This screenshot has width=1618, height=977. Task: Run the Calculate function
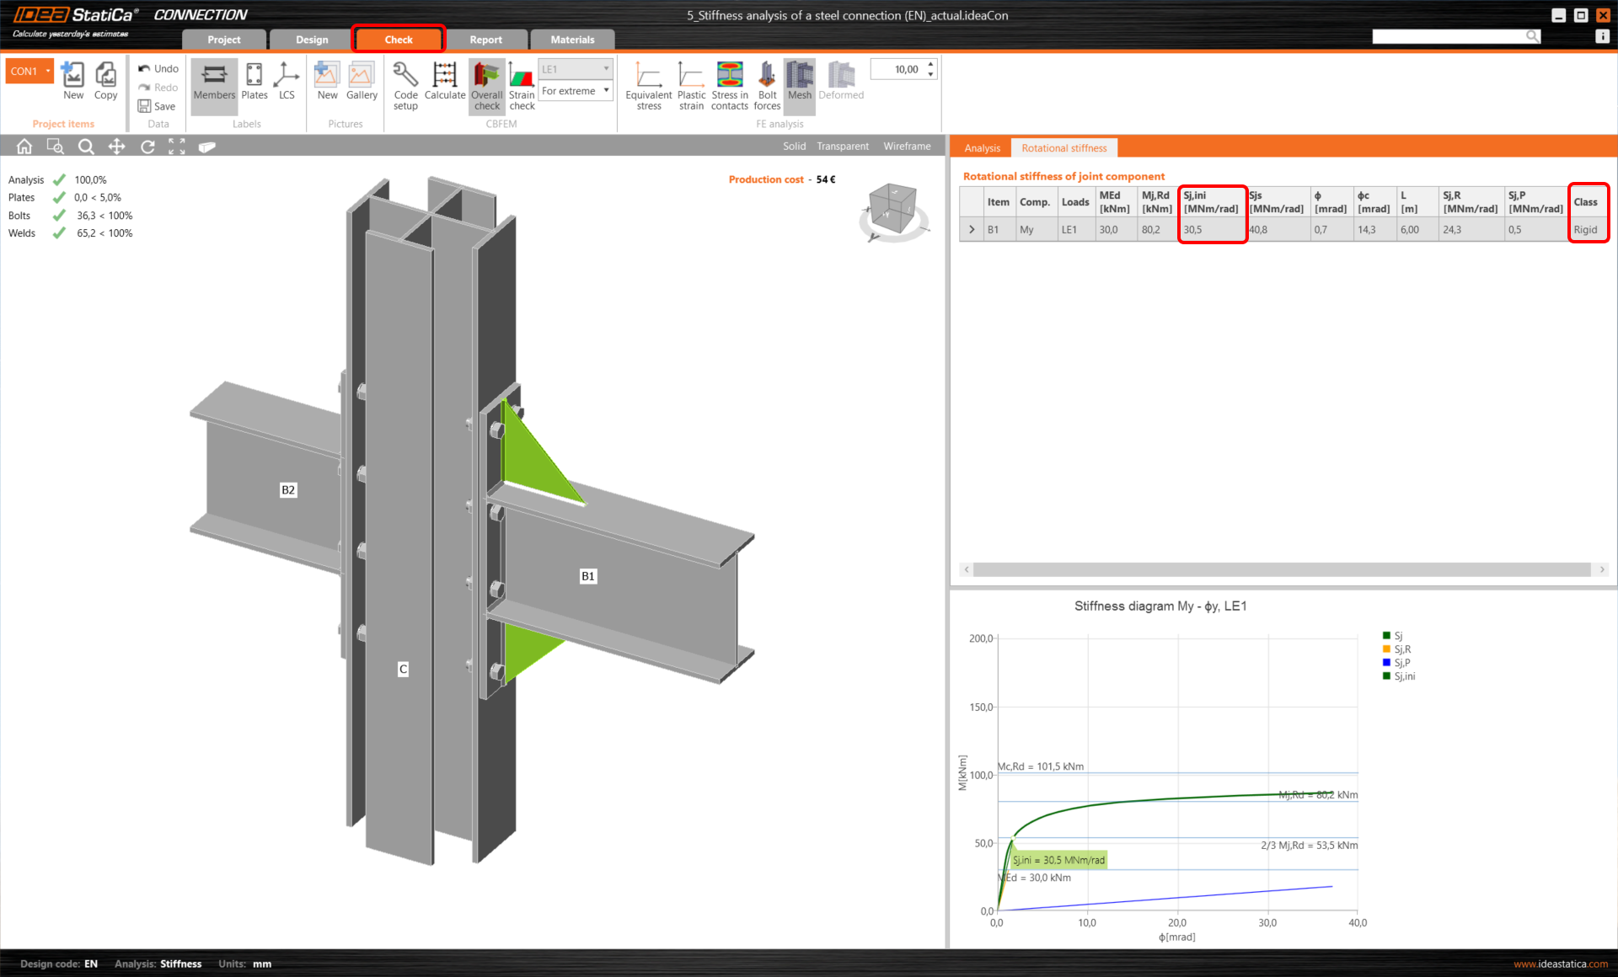tap(445, 84)
